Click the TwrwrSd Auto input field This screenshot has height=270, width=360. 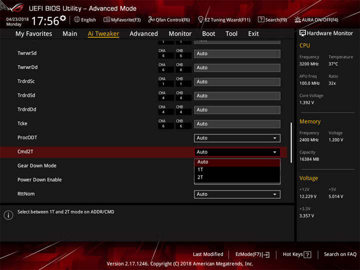pyautogui.click(x=237, y=53)
